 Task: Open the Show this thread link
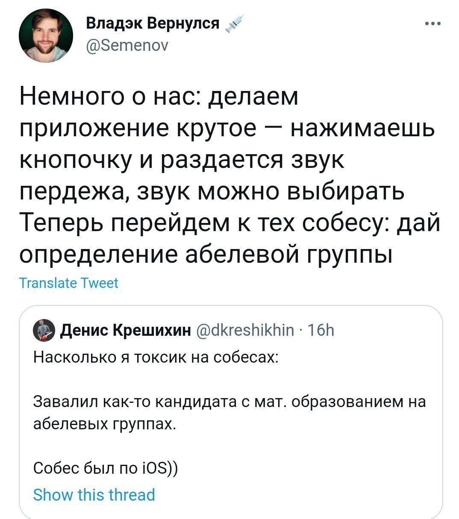(x=94, y=495)
